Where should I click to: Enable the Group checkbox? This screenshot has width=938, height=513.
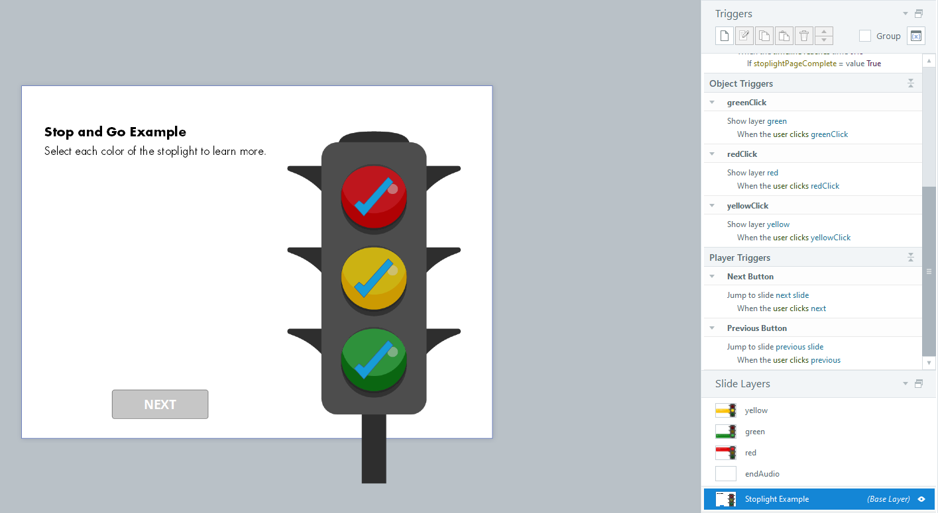pos(864,36)
